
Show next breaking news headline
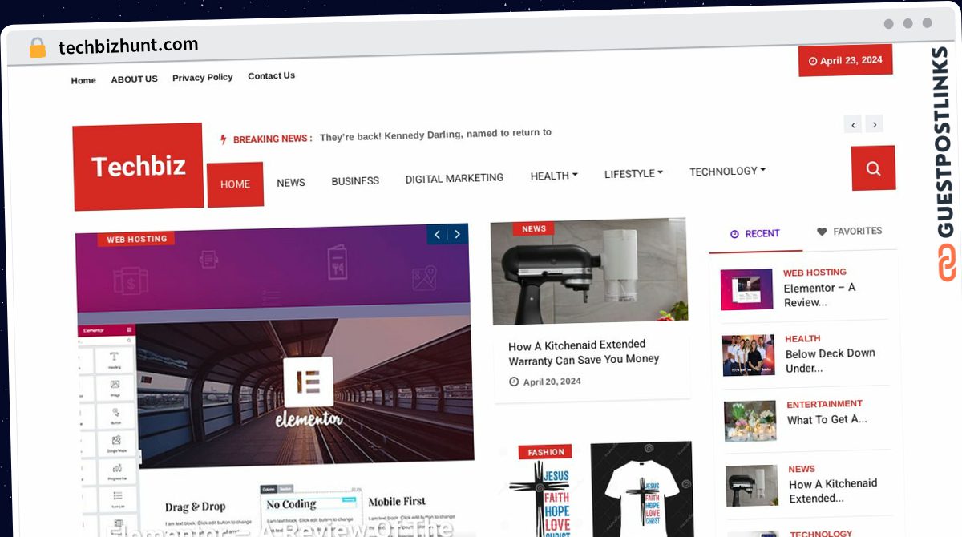point(875,124)
